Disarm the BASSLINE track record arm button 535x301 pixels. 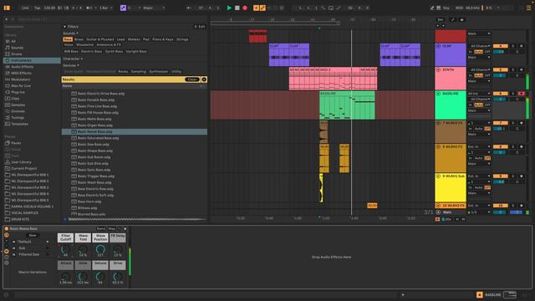[x=522, y=94]
